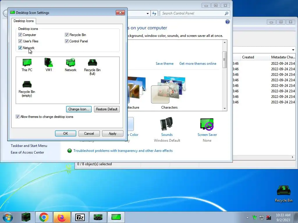Click the horizontal scroll right arrow in rear window
The height and width of the screenshot is (223, 298).
tap(293, 157)
